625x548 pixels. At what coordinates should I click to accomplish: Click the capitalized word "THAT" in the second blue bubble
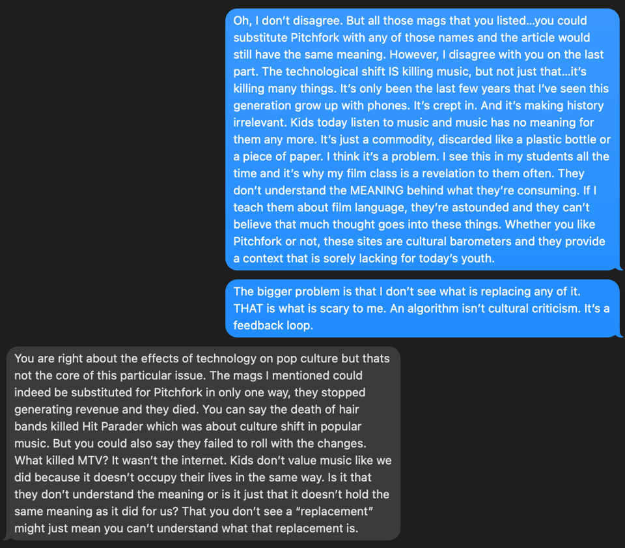[249, 308]
